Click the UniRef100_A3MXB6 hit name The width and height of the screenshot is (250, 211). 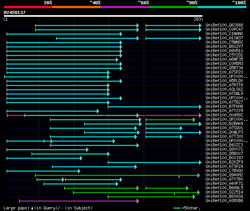pyautogui.click(x=224, y=201)
